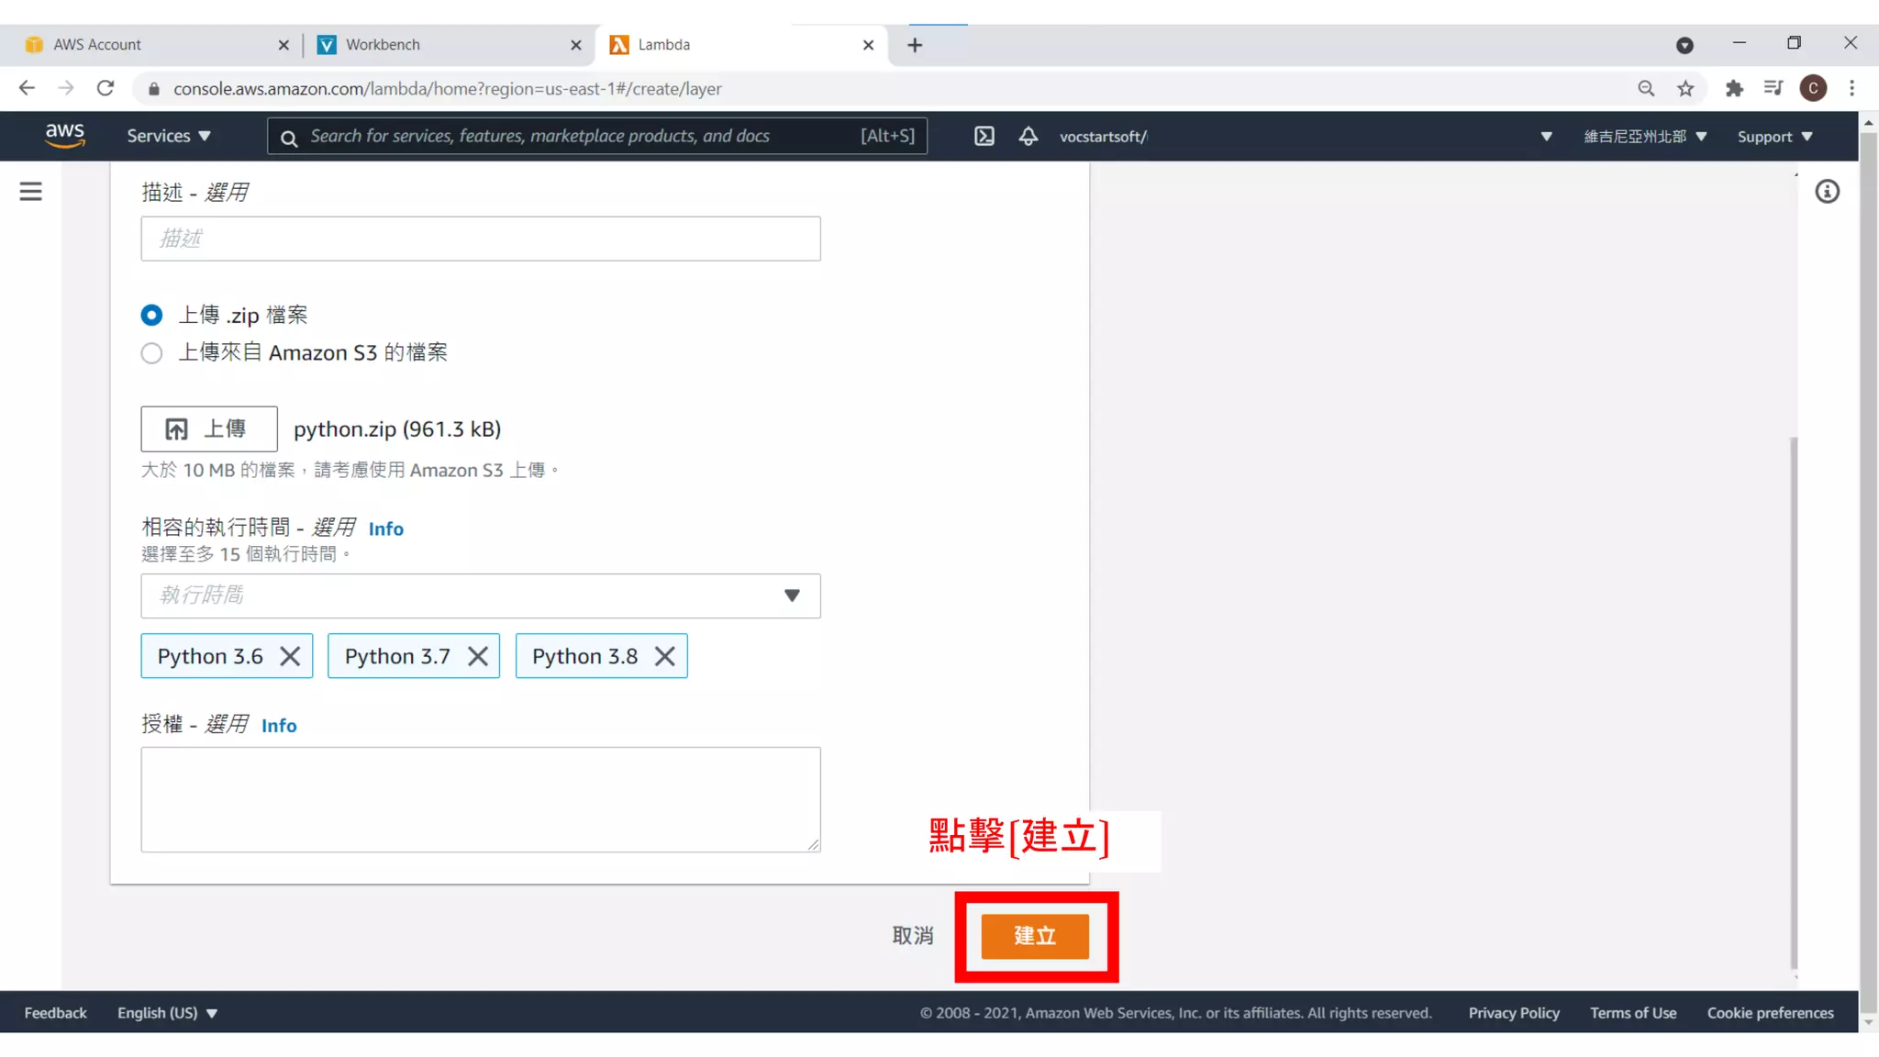Image resolution: width=1879 pixels, height=1057 pixels.
Task: Open AWS CloudShell terminal icon
Action: (x=984, y=136)
